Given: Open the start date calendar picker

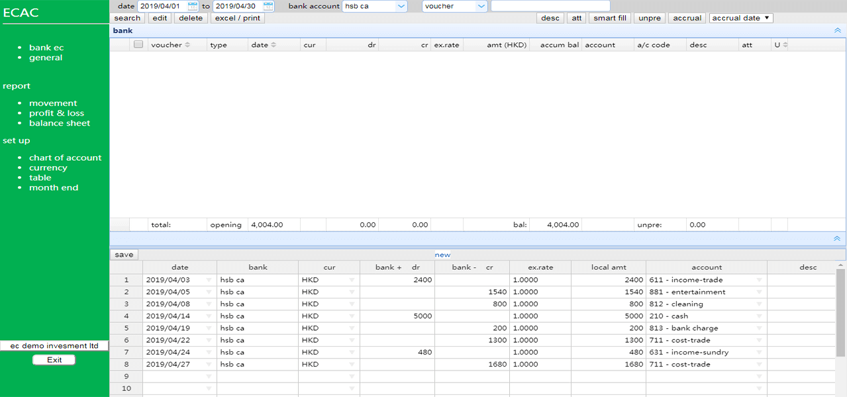Looking at the screenshot, I should [x=193, y=6].
